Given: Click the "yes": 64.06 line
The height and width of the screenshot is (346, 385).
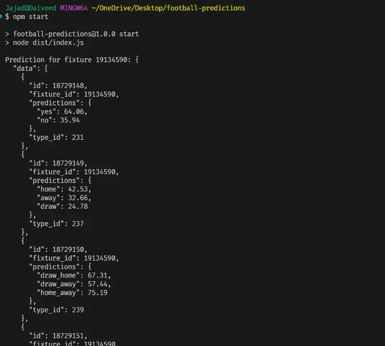Looking at the screenshot, I should tap(62, 112).
